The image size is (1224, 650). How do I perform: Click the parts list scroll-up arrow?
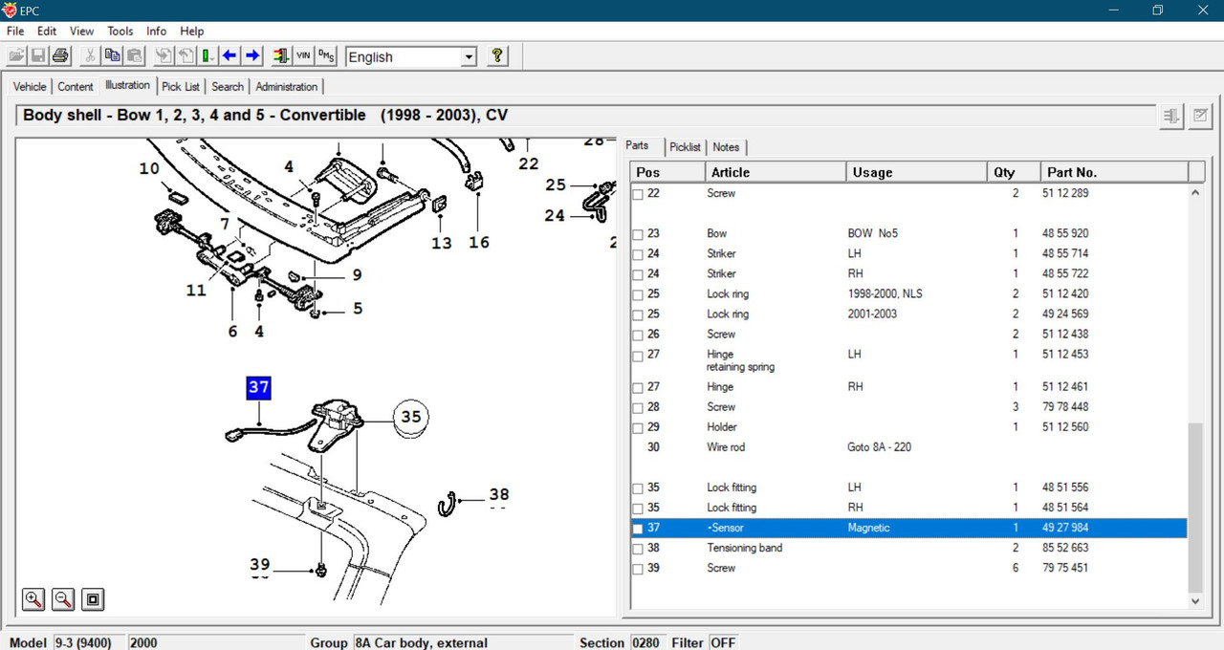1195,193
